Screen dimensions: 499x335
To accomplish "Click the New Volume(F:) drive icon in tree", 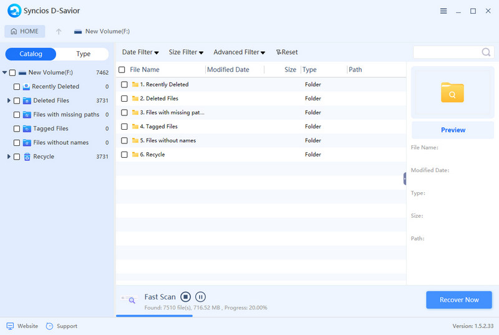I will (22, 72).
